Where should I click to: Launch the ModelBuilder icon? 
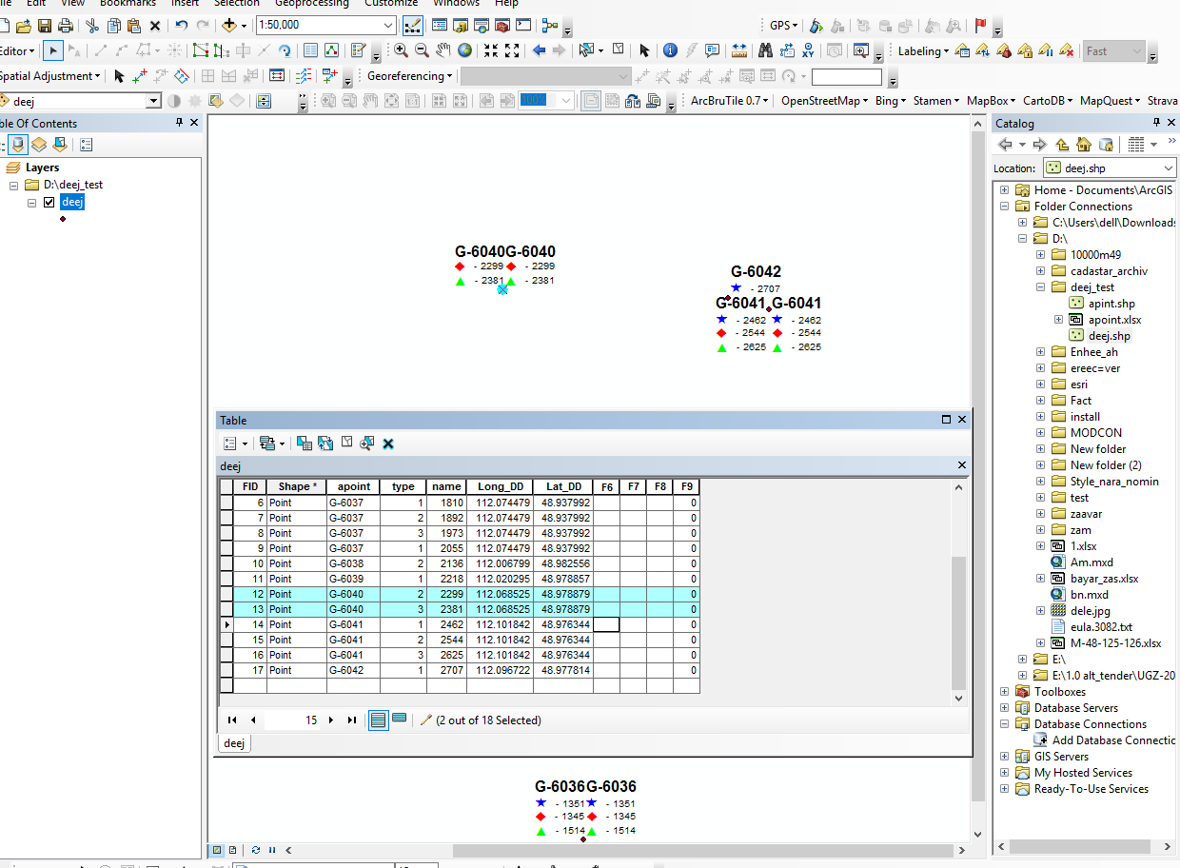coord(550,26)
